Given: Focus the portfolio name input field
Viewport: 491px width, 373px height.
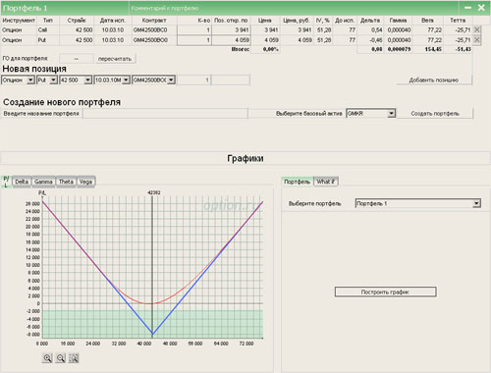Looking at the screenshot, I should click(x=165, y=114).
